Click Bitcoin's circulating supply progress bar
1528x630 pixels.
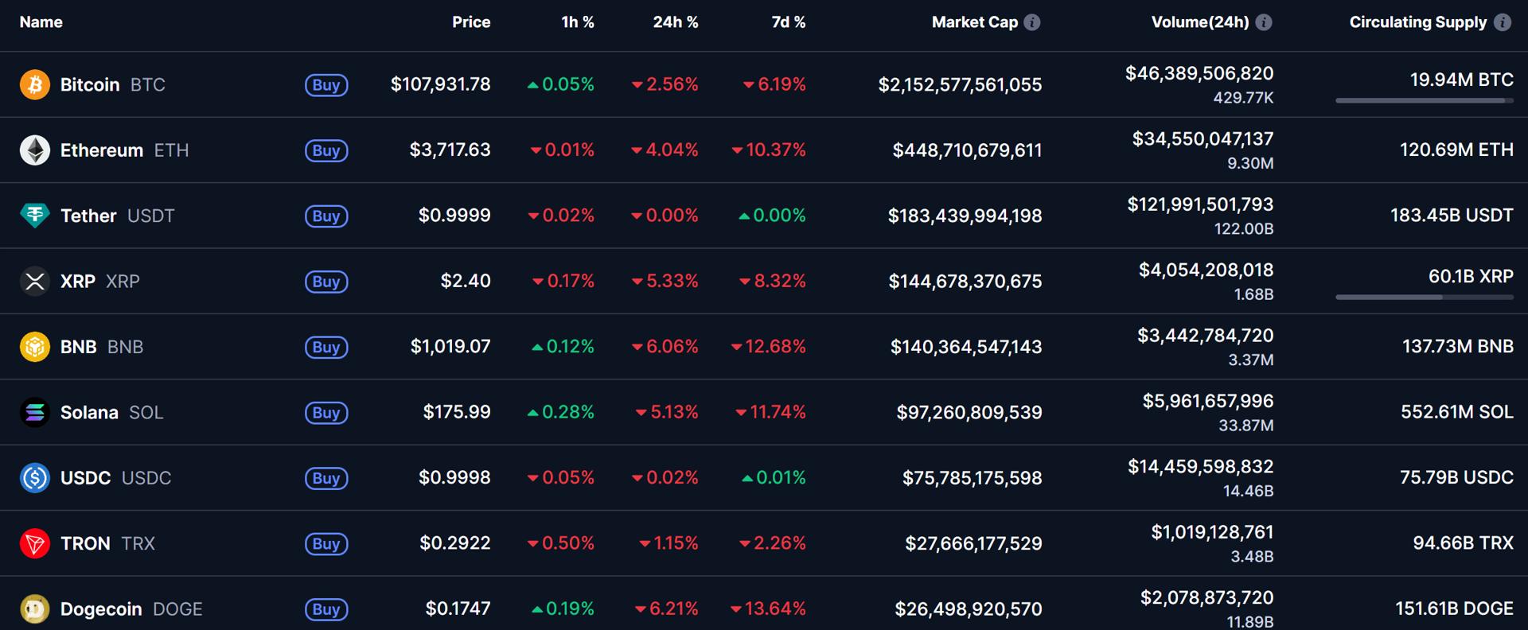point(1424,101)
